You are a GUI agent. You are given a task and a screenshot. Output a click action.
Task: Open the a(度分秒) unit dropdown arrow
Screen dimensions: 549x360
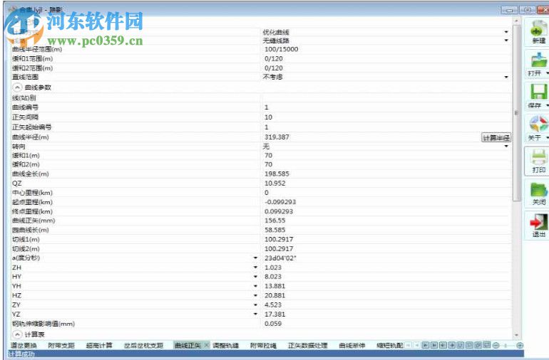(x=255, y=258)
